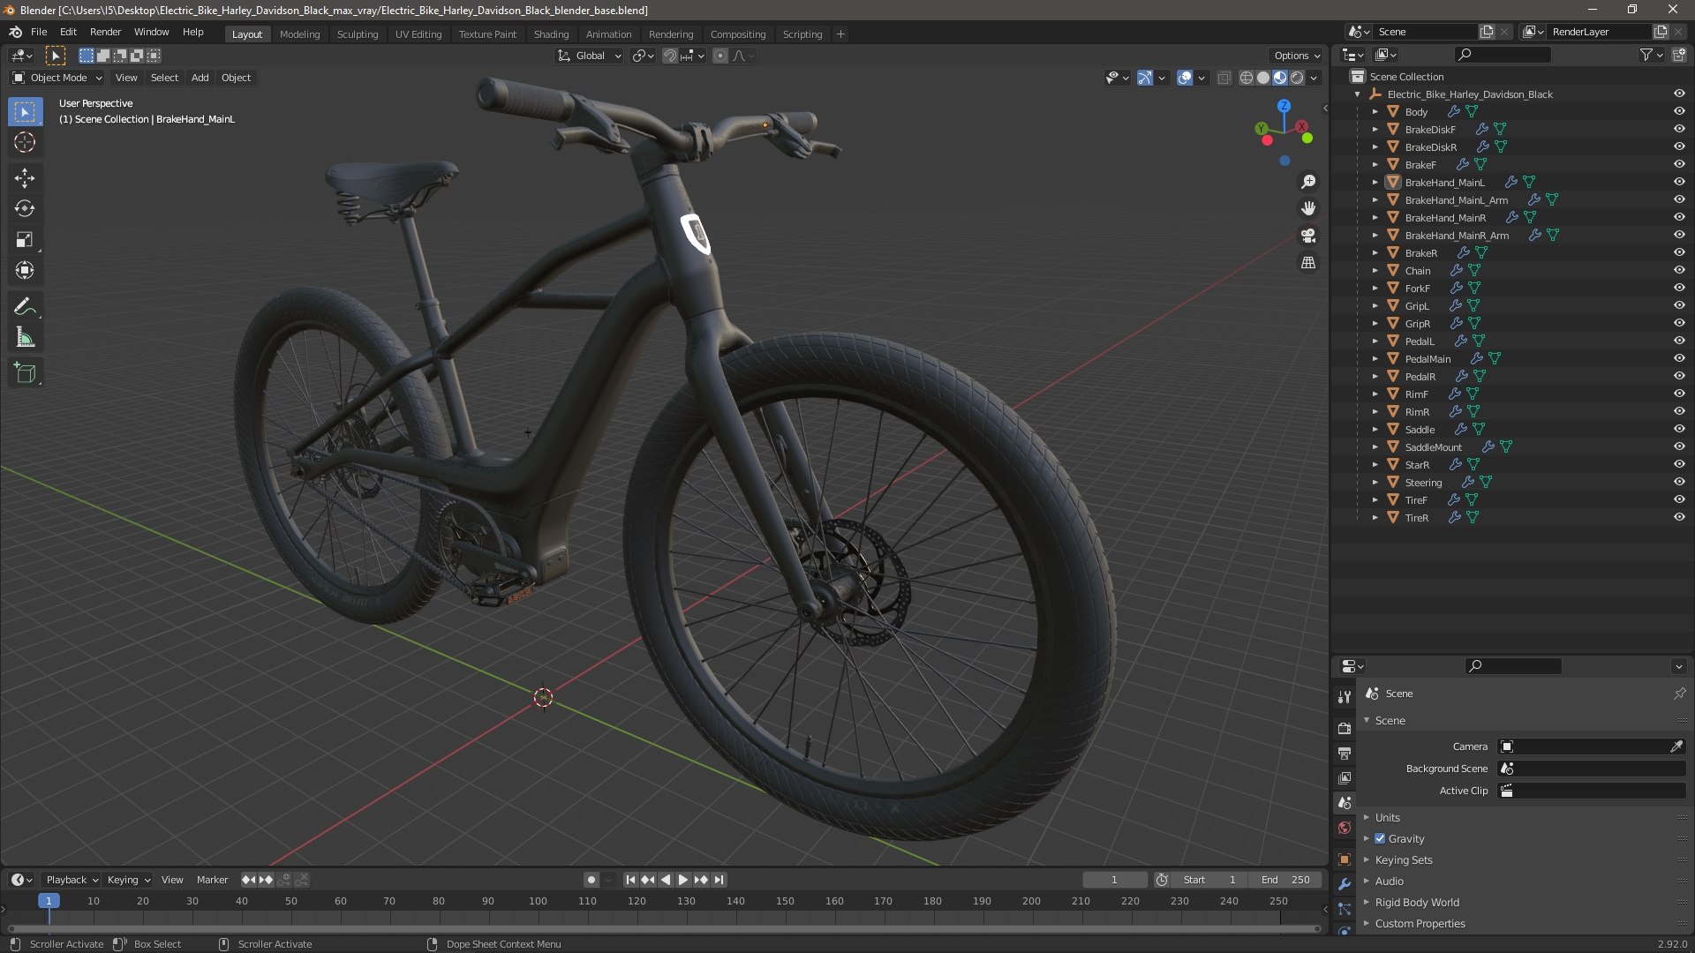Expand the ForkF object tree
This screenshot has width=1695, height=953.
(1375, 288)
